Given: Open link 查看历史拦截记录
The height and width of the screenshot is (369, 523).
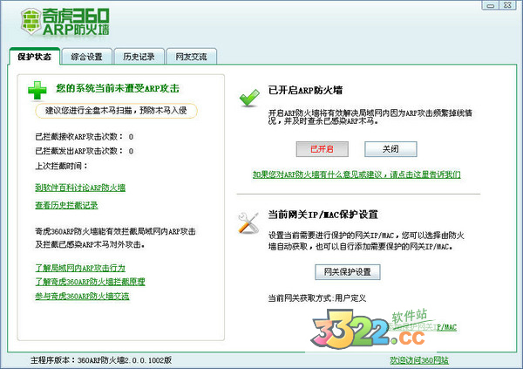Looking at the screenshot, I should (67, 205).
